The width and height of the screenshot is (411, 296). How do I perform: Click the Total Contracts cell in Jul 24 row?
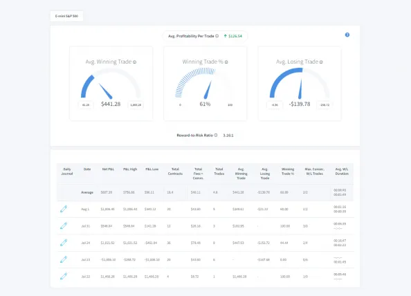169,243
